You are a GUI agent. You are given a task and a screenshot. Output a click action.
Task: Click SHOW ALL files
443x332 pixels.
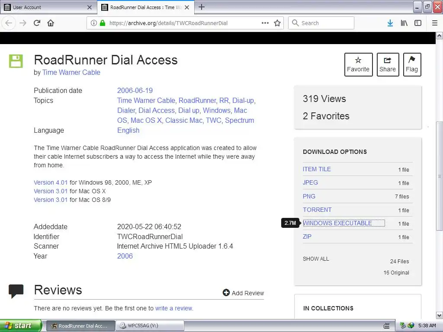point(316,259)
